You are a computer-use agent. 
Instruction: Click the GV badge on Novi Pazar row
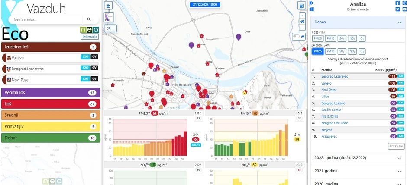coord(94,78)
